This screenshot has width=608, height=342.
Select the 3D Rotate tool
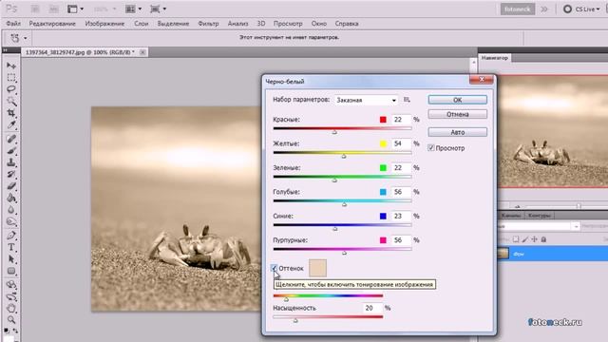point(11,284)
